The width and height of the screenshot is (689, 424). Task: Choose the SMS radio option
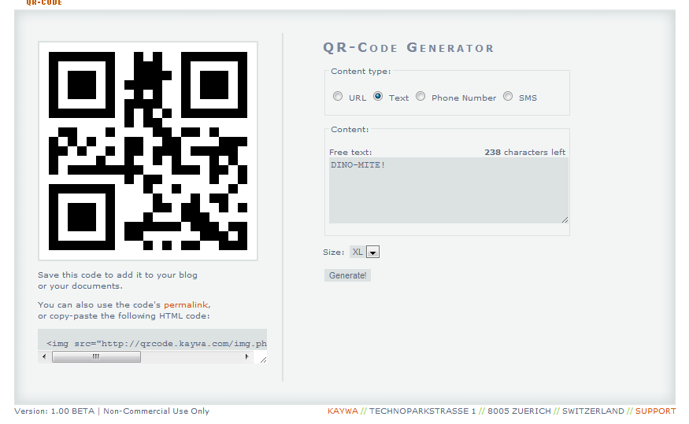pyautogui.click(x=508, y=96)
